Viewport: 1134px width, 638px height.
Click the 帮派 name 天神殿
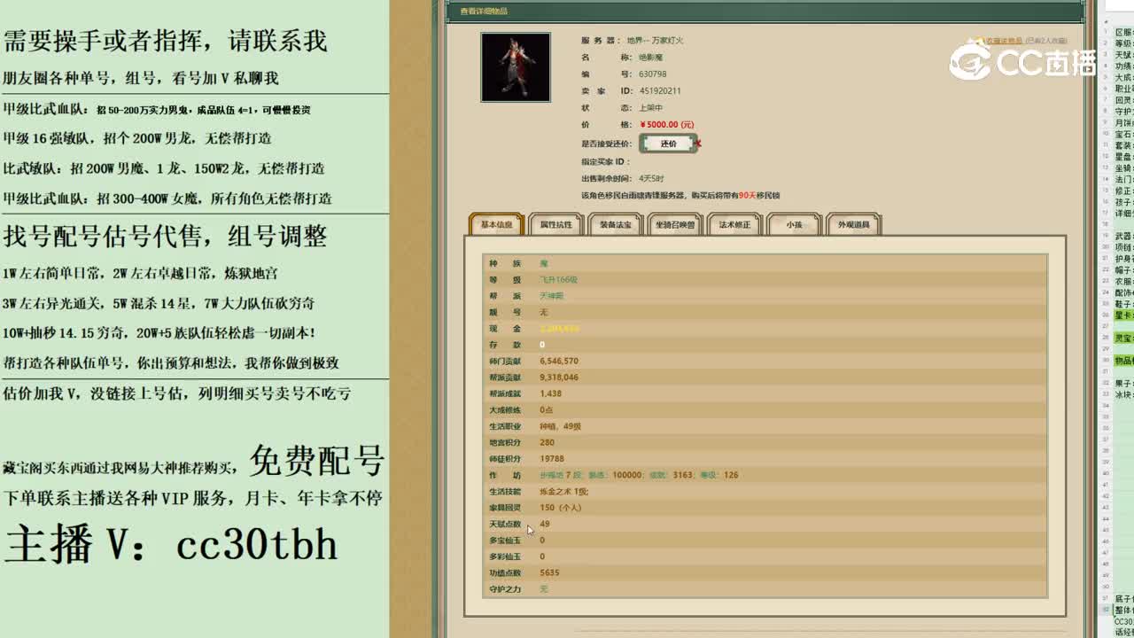(552, 296)
